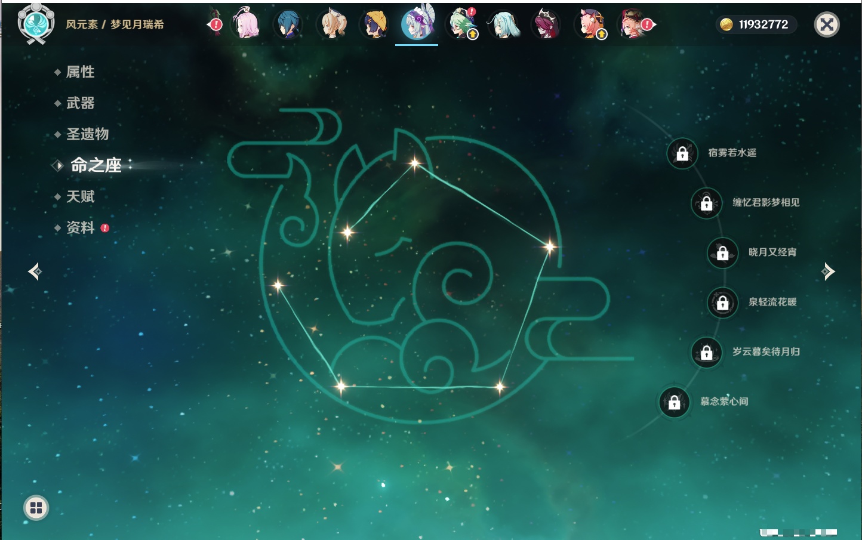
Task: Click the bottom-right star of the constellation
Action: (x=500, y=387)
